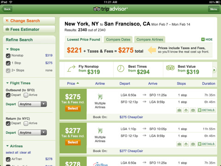Open the $277 CheapOair booking link
The image size is (221, 166).
pyautogui.click(x=131, y=151)
